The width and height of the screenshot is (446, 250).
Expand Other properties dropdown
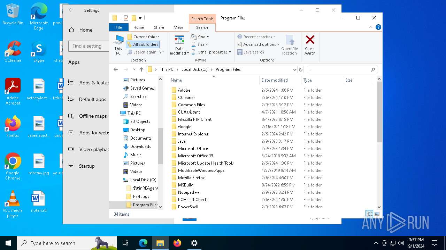[211, 52]
